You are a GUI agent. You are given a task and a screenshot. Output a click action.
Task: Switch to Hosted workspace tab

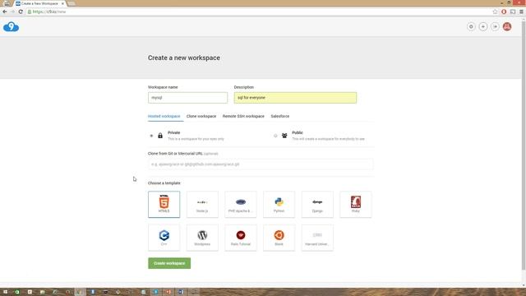pos(164,116)
